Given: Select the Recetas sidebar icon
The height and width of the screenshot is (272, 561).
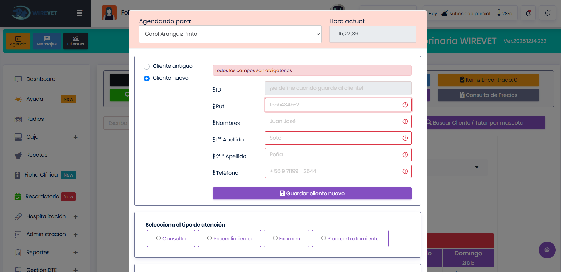Looking at the screenshot, I should tap(18, 155).
